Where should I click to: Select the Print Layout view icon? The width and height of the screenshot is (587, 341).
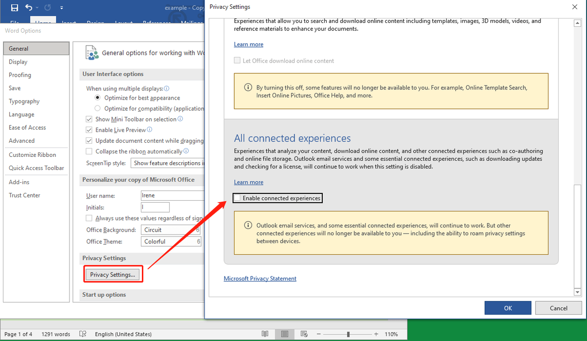[284, 334]
